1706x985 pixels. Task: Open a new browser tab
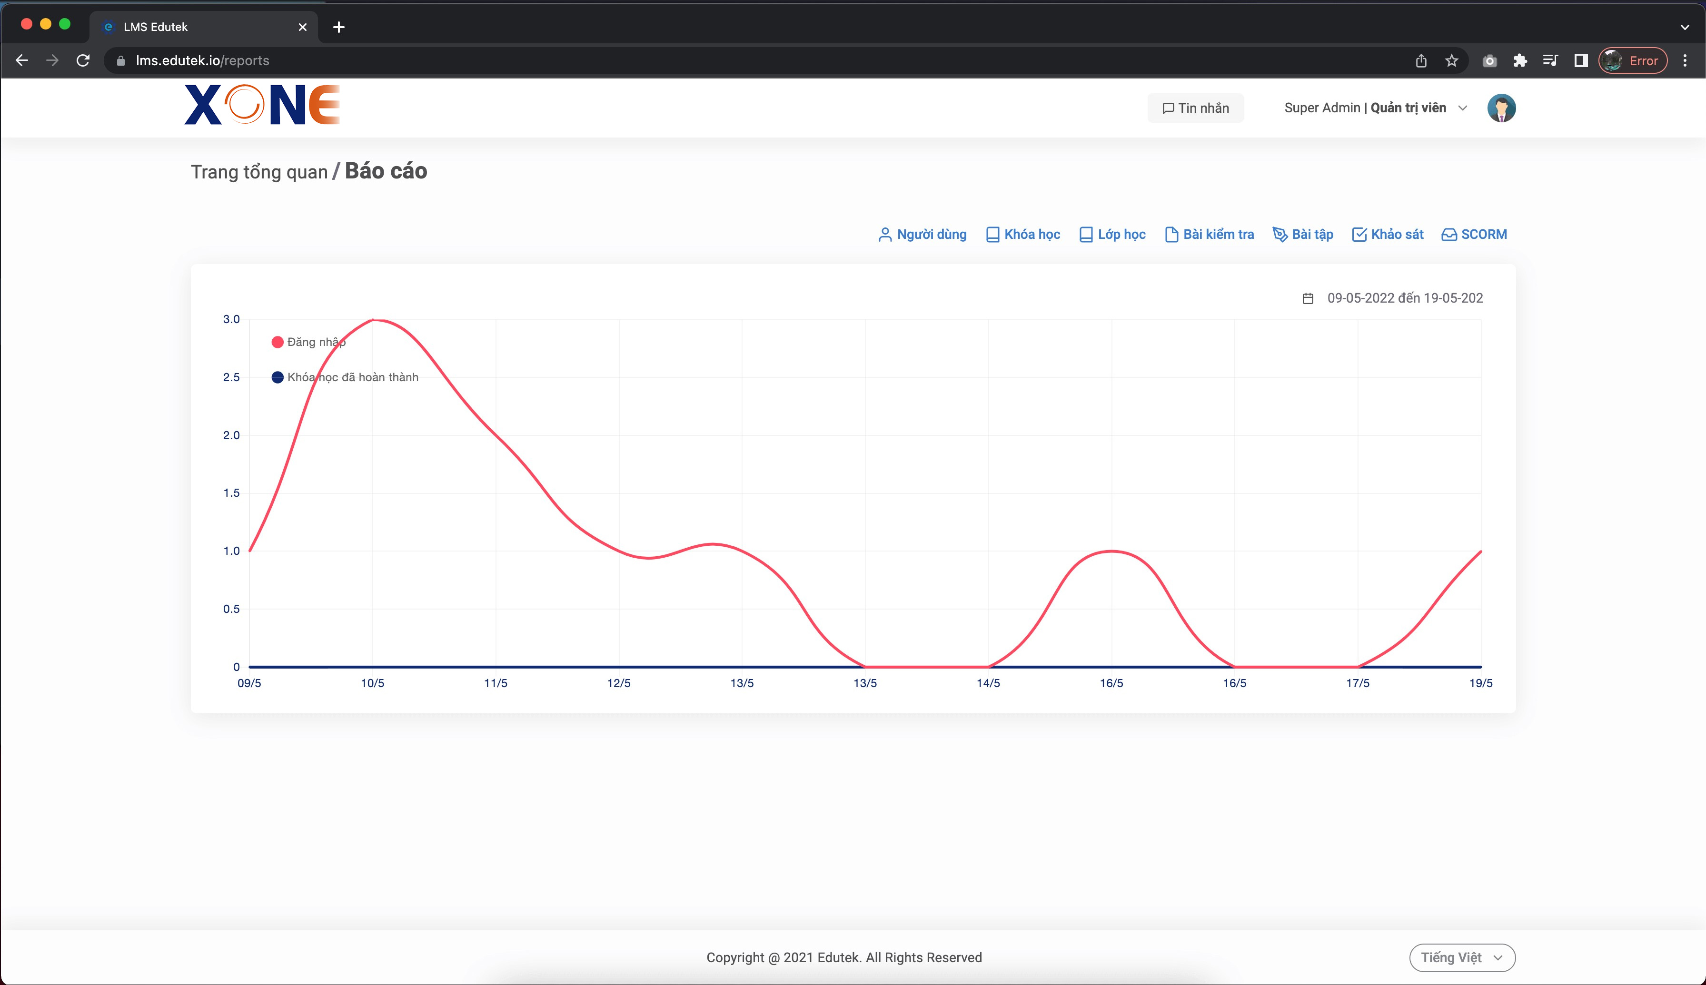point(339,27)
